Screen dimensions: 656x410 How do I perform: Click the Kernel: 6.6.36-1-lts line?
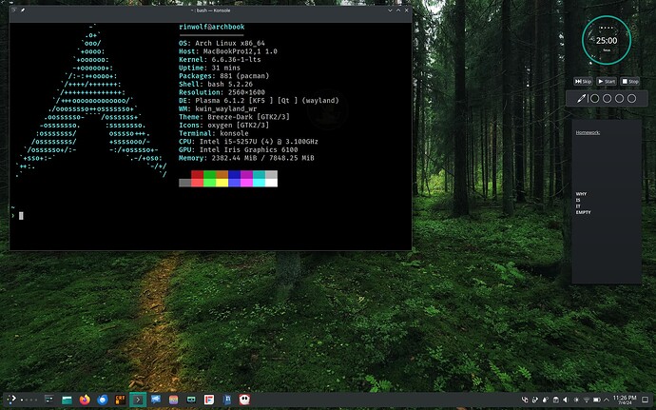(x=220, y=60)
